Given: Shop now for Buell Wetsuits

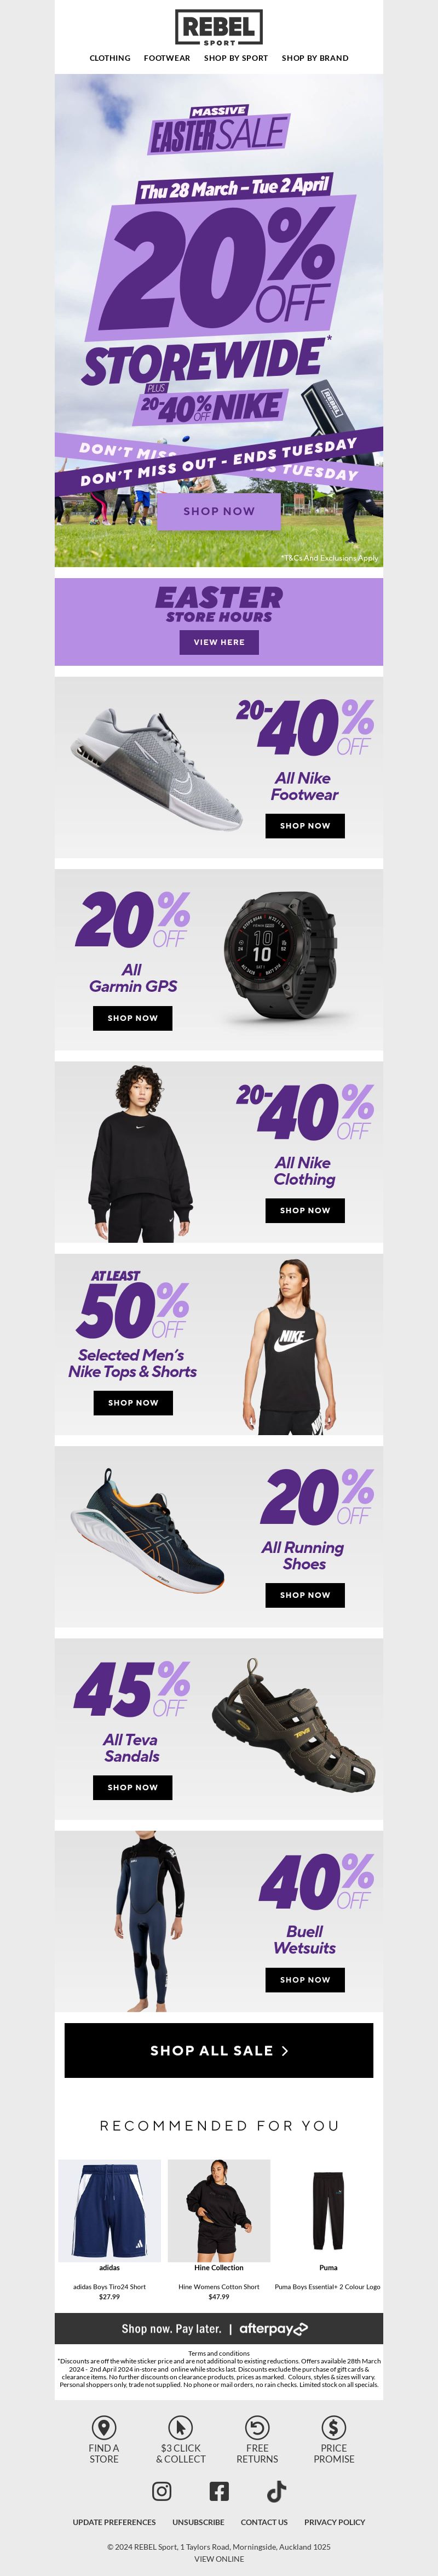Looking at the screenshot, I should [x=305, y=1979].
